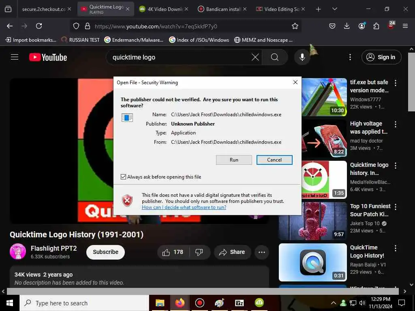Click the YouTube search magnifier button
Image resolution: width=415 pixels, height=311 pixels.
[x=275, y=57]
